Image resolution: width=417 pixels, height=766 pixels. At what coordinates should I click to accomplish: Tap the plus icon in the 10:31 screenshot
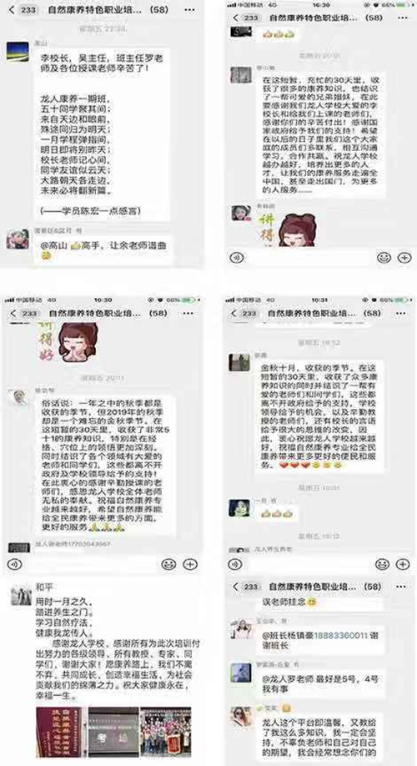[403, 564]
